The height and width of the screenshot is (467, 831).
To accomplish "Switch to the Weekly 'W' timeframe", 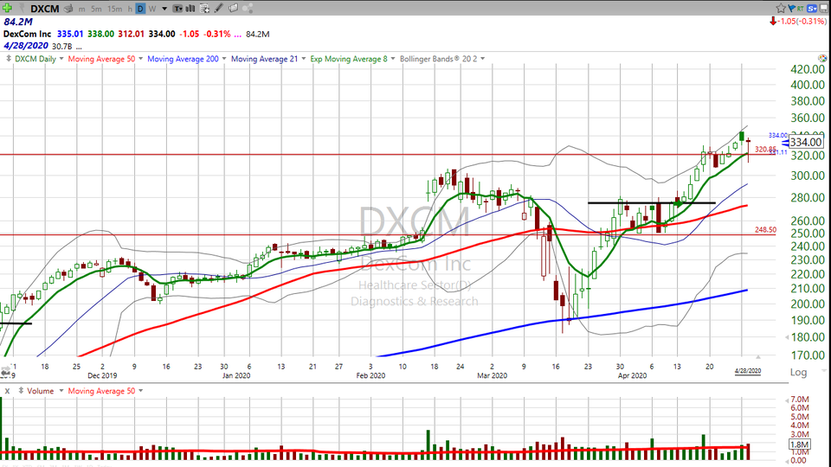I will pyautogui.click(x=152, y=9).
